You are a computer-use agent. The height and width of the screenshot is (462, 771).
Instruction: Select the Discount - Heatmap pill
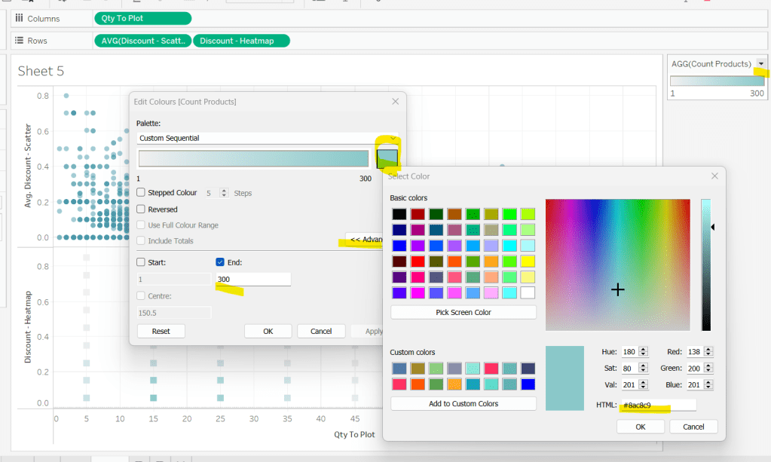tap(241, 41)
